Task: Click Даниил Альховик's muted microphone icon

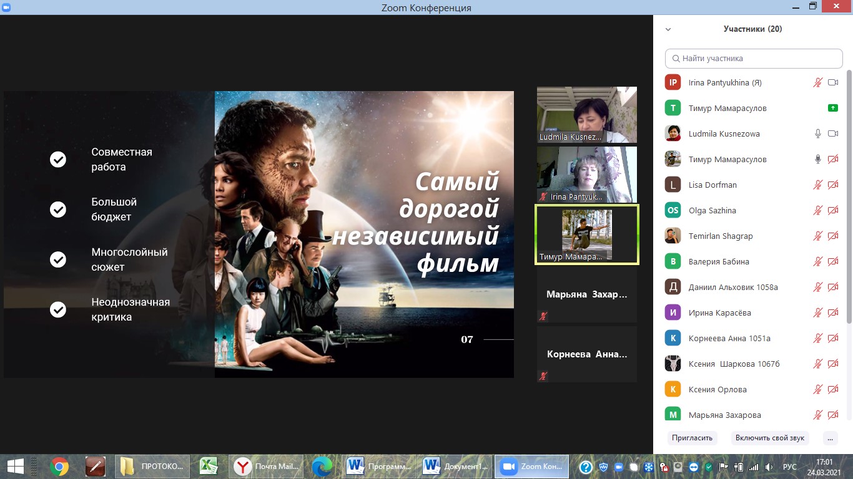Action: [x=817, y=287]
